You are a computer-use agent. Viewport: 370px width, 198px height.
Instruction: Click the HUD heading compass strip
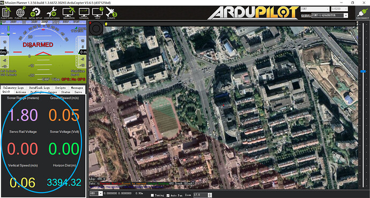pyautogui.click(x=43, y=22)
